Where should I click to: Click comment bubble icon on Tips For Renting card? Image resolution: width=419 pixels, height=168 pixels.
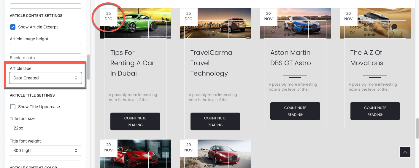click(154, 27)
